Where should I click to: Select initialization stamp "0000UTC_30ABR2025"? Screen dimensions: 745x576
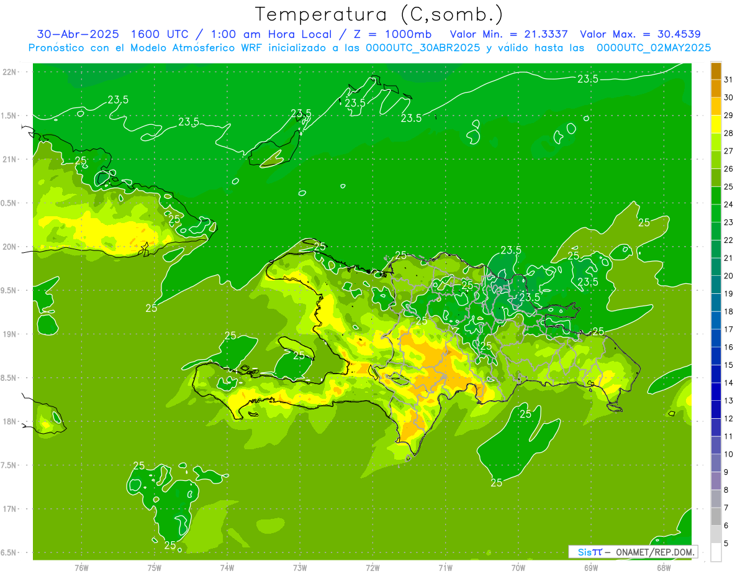tap(423, 47)
